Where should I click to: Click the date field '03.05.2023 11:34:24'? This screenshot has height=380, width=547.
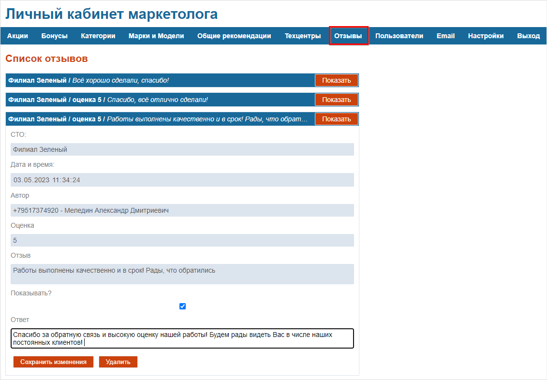(x=182, y=180)
